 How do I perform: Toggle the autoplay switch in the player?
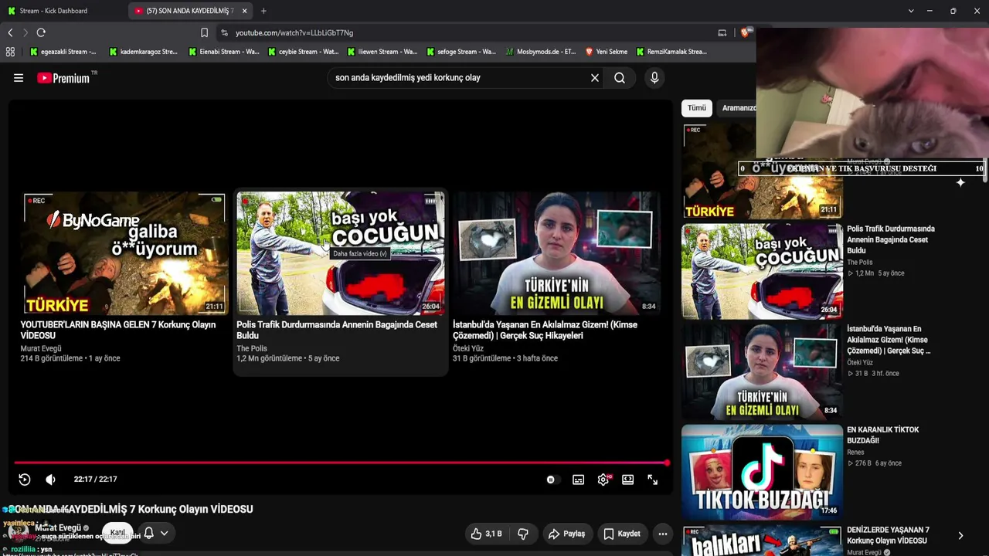point(551,480)
